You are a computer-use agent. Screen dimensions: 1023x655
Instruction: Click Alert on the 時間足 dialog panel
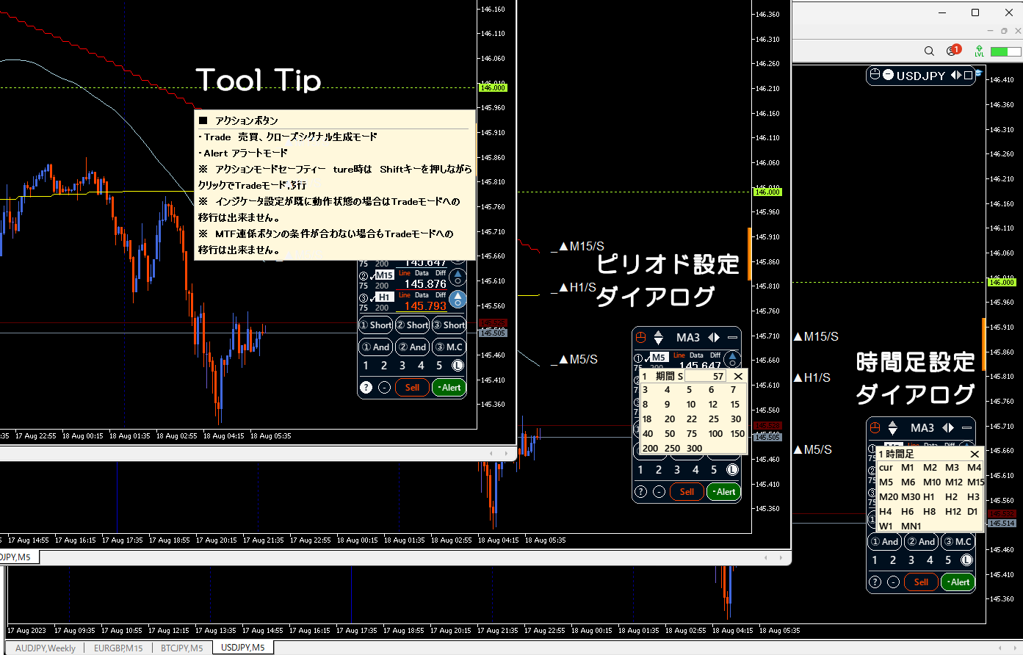coord(958,582)
